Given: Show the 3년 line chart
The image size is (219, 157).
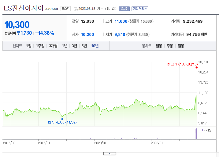Looking at the screenshot, I should (x=74, y=46).
